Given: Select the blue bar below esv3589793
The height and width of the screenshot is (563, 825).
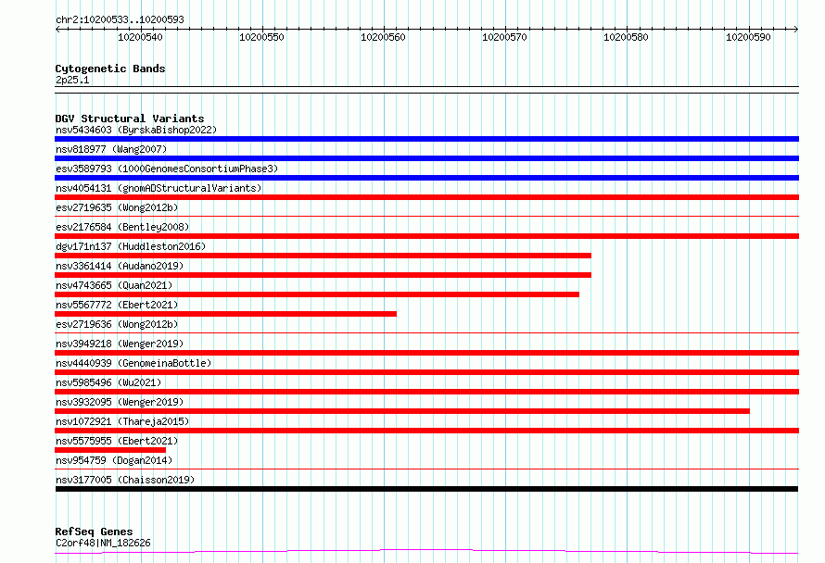Looking at the screenshot, I should 426,178.
